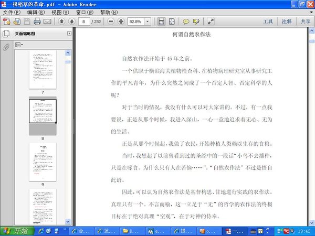
Task: Click the greyed save disk icon
Action: [x=27, y=22]
